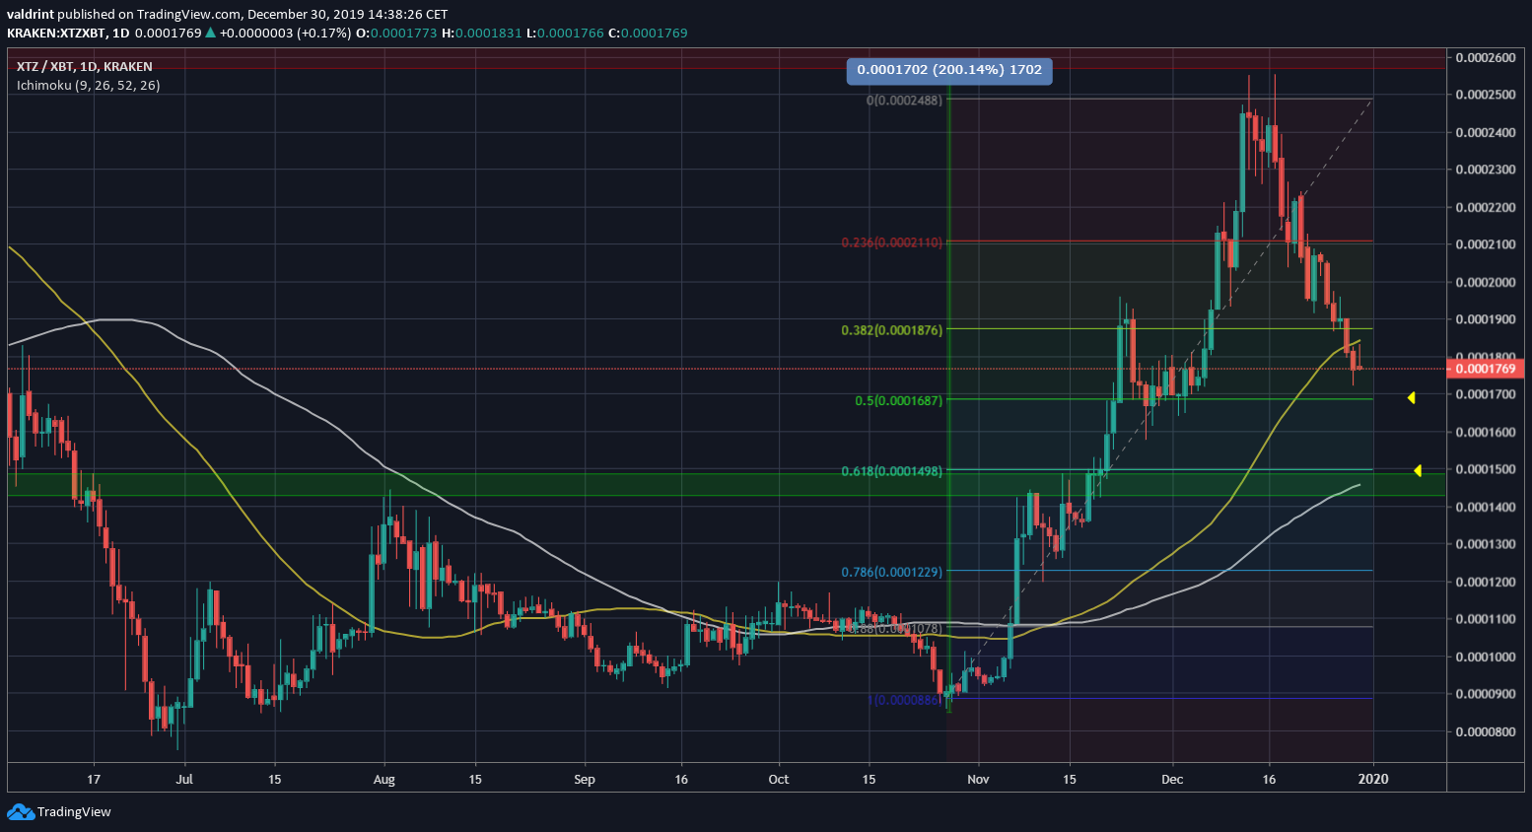The height and width of the screenshot is (832, 1532).
Task: Select the yellow arrow marker near 0.0001700
Action: pyautogui.click(x=1412, y=397)
